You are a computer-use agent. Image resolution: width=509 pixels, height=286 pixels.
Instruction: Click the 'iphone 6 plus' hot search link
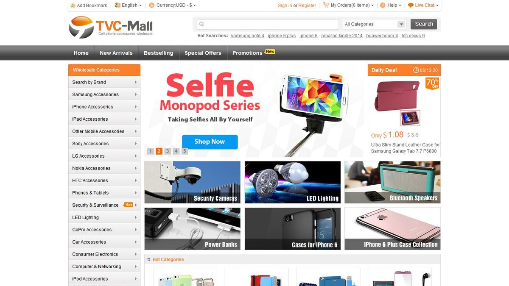point(282,36)
